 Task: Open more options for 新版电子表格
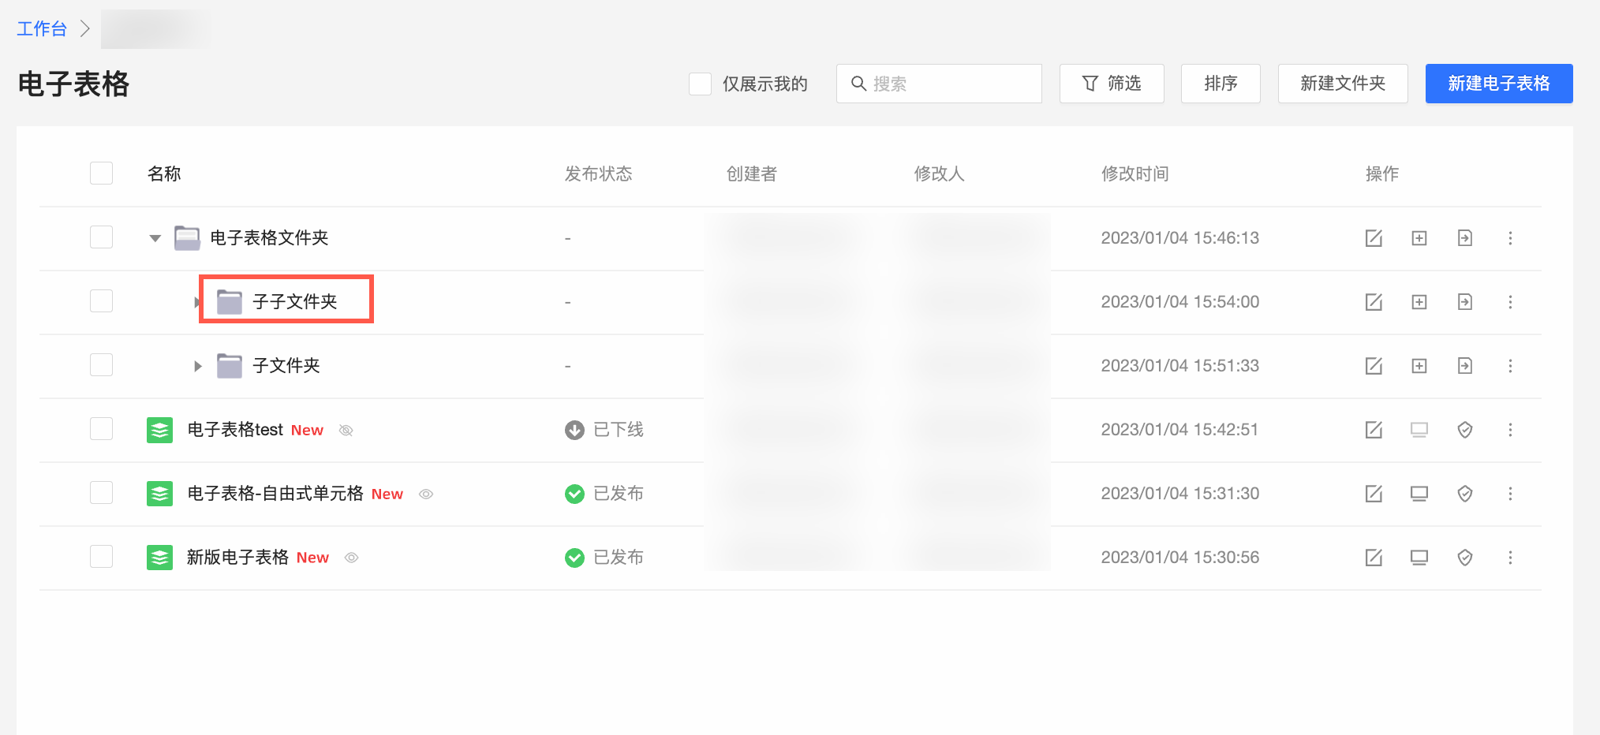coord(1511,558)
